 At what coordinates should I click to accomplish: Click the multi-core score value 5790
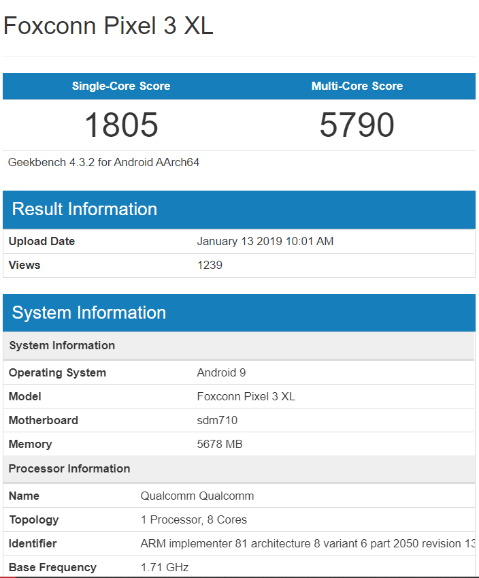click(x=357, y=125)
